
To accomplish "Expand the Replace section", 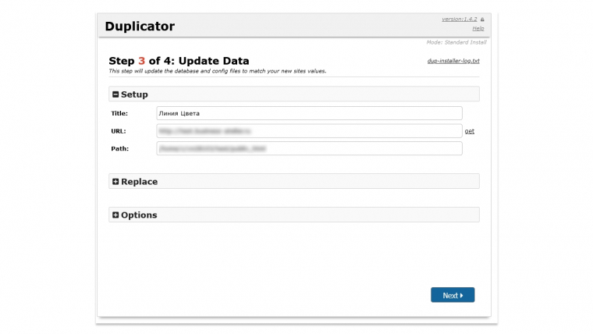I will coord(139,182).
